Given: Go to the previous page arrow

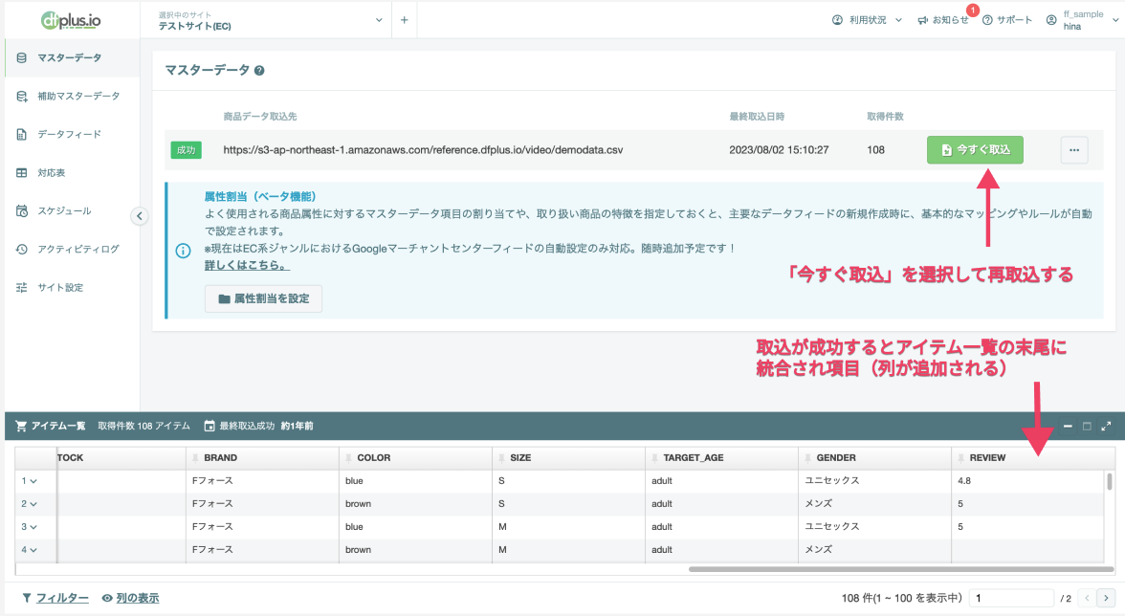Looking at the screenshot, I should tap(1087, 598).
